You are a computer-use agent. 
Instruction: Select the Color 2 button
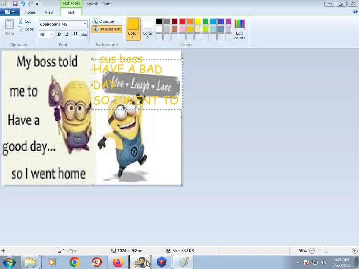click(x=148, y=29)
